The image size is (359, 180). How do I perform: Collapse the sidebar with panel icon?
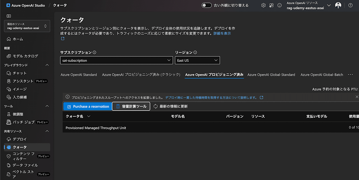click(x=9, y=16)
